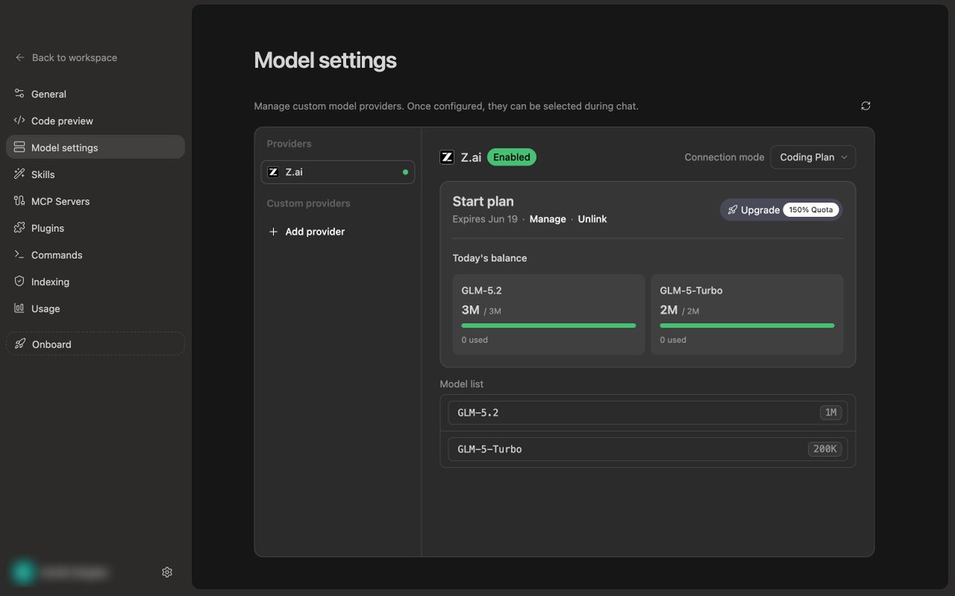Screen dimensions: 955x596
Task: Click the rocket icon on Upgrade button
Action: tap(732, 210)
